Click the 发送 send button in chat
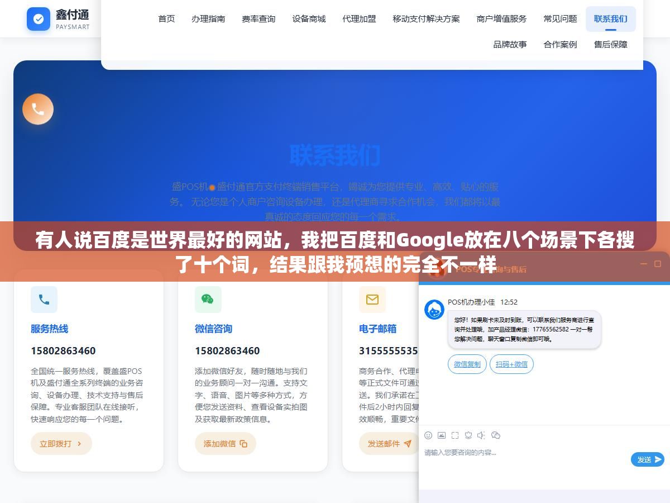This screenshot has height=503, width=670. [648, 459]
